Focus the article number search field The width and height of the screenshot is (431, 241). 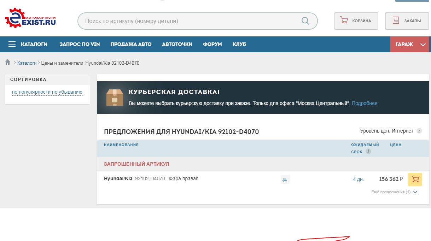point(197,21)
